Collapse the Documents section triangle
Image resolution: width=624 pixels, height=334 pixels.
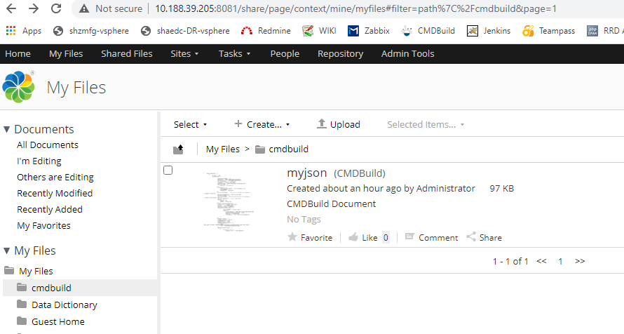pyautogui.click(x=6, y=129)
